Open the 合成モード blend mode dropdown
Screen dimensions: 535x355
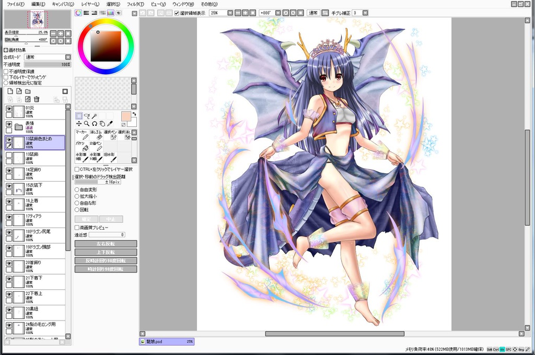68,57
